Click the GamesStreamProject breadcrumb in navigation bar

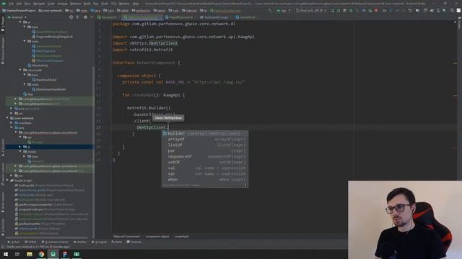(x=19, y=11)
